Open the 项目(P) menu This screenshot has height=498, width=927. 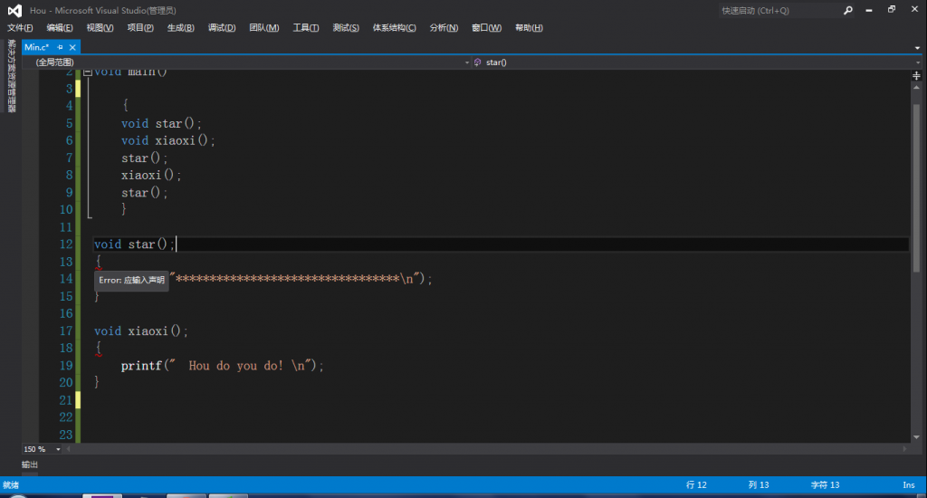coord(140,28)
